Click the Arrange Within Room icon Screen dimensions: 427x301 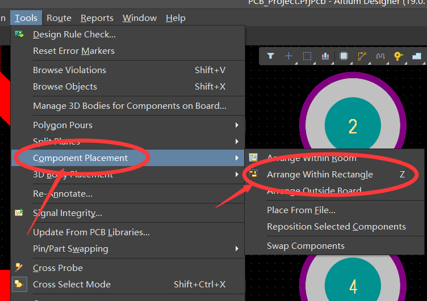253,158
